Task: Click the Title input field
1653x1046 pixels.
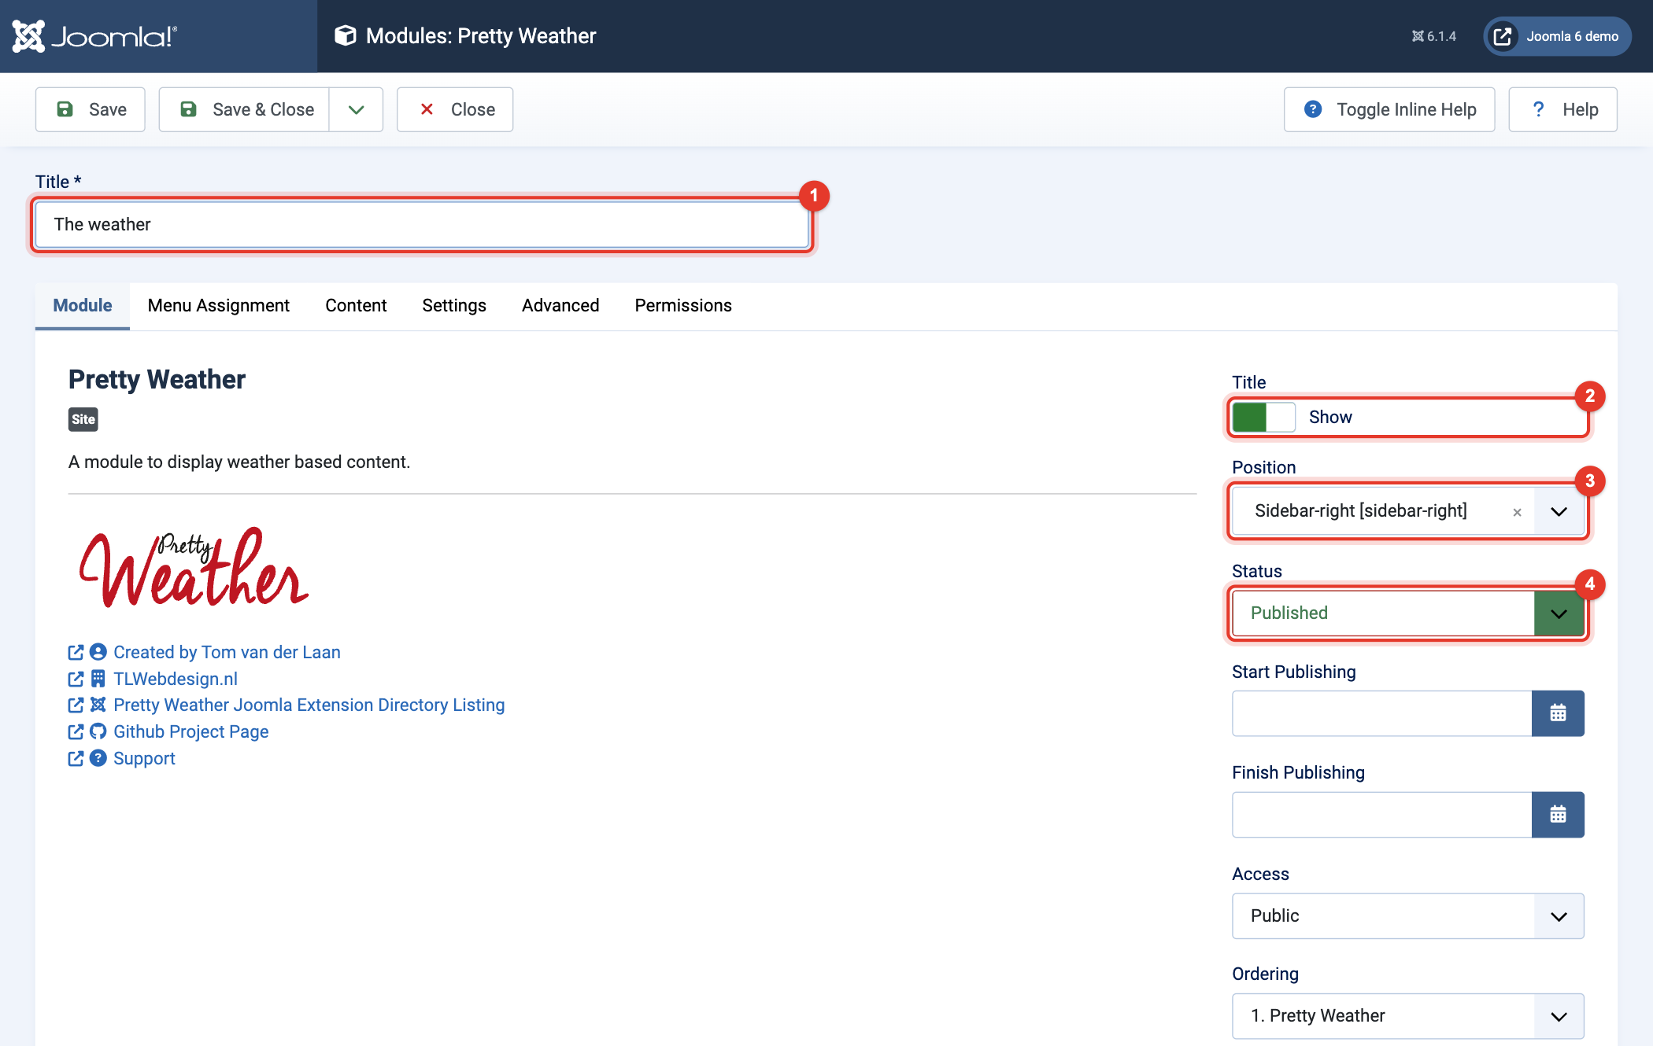Action: (422, 224)
